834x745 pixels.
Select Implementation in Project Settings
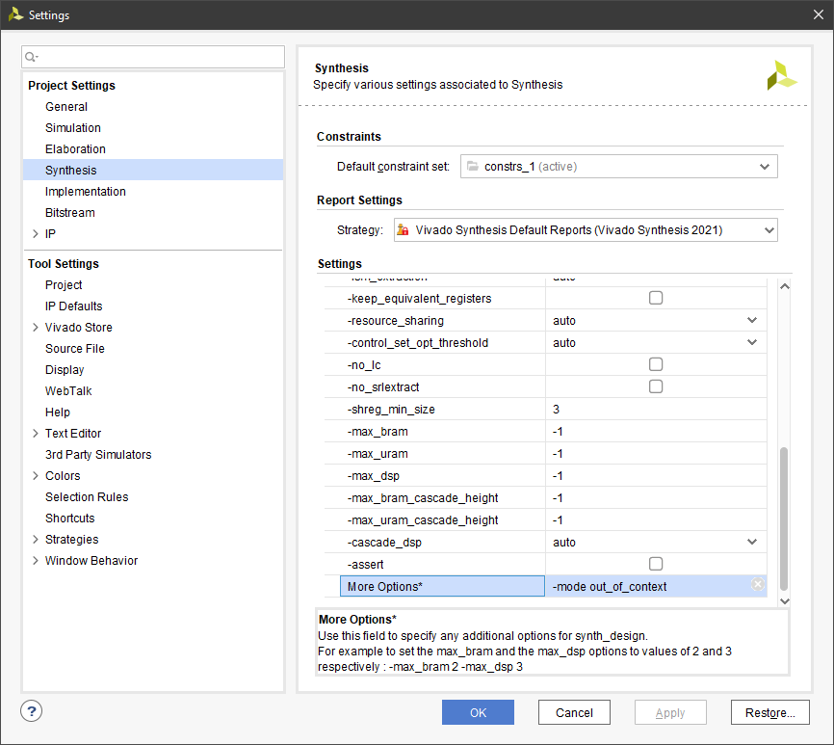click(x=85, y=192)
